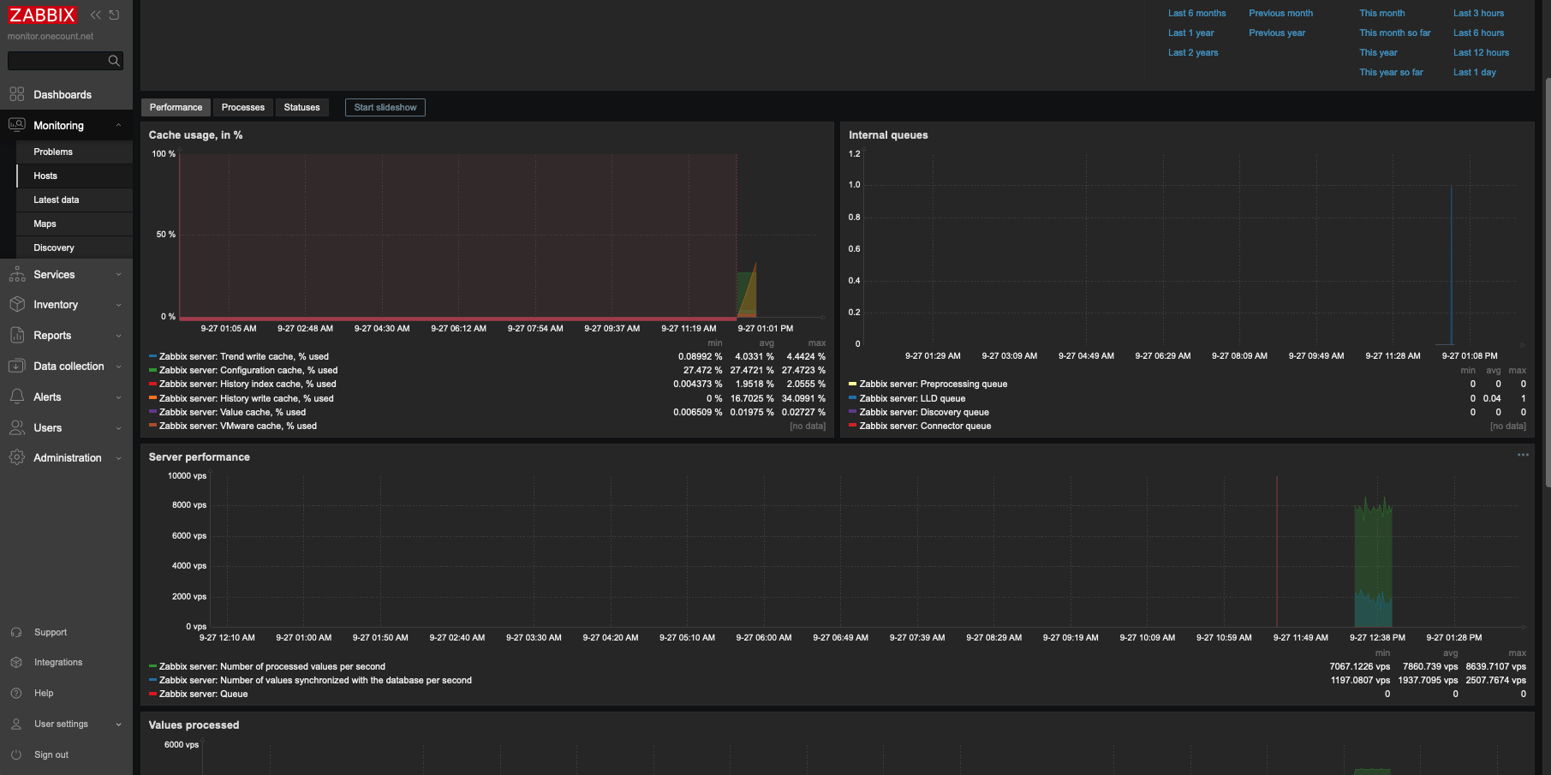Click the search magnifier icon
The width and height of the screenshot is (1551, 775).
tap(114, 61)
